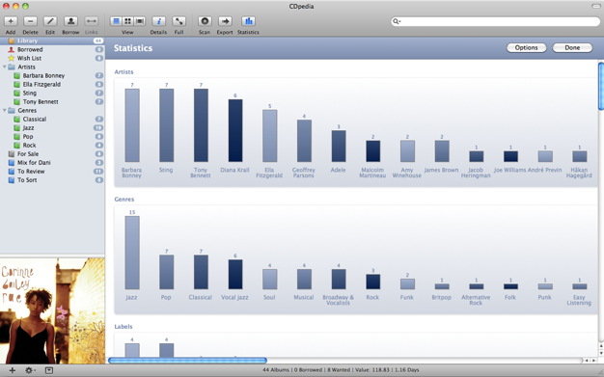
Task: Click the scroll right arrow
Action: pos(593,361)
